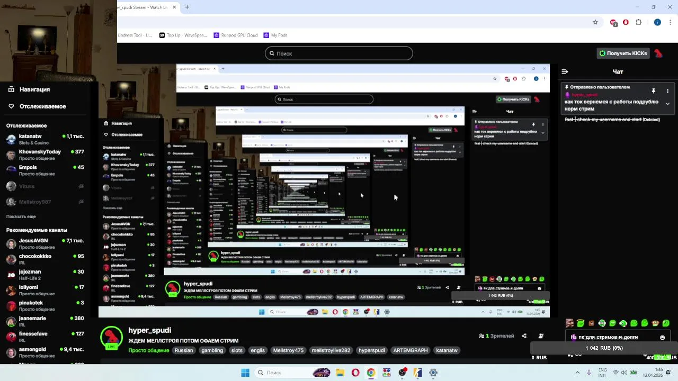Open Просто общение category link

[149, 350]
